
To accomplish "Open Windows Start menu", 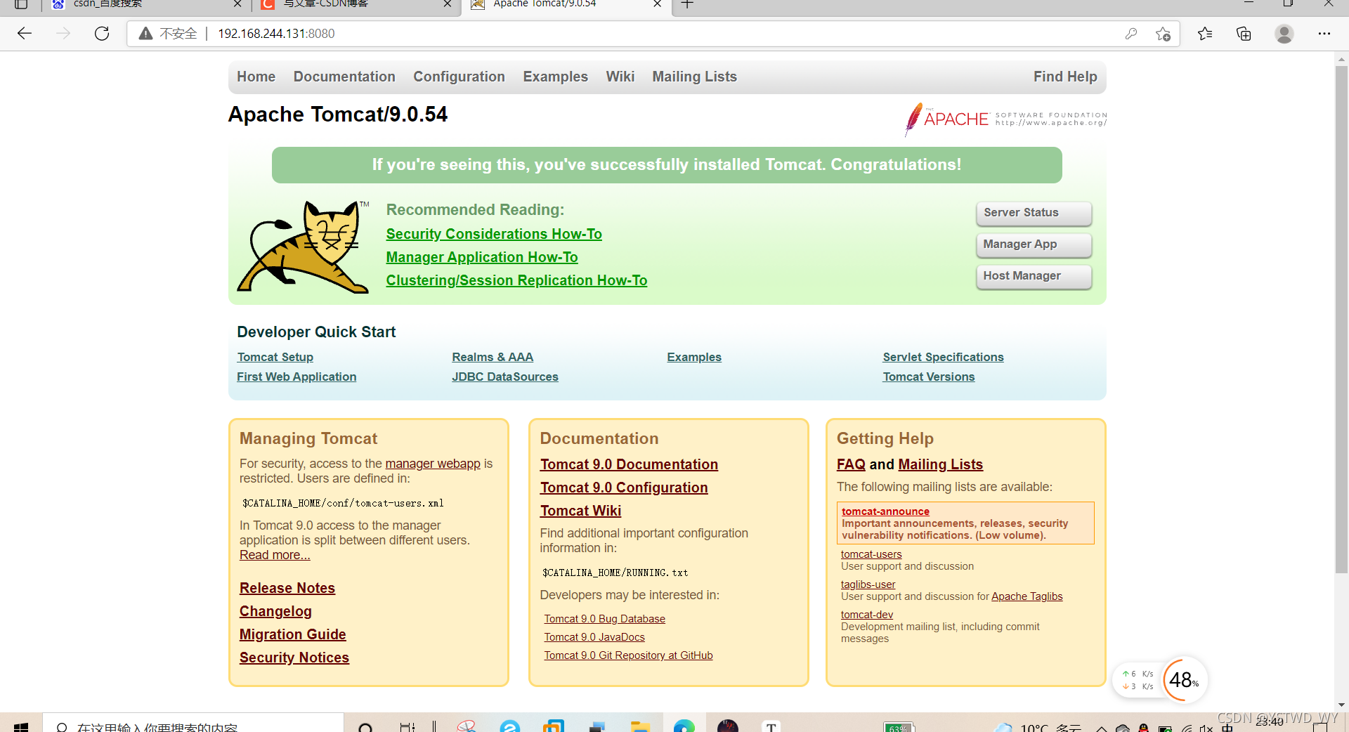I will (21, 726).
